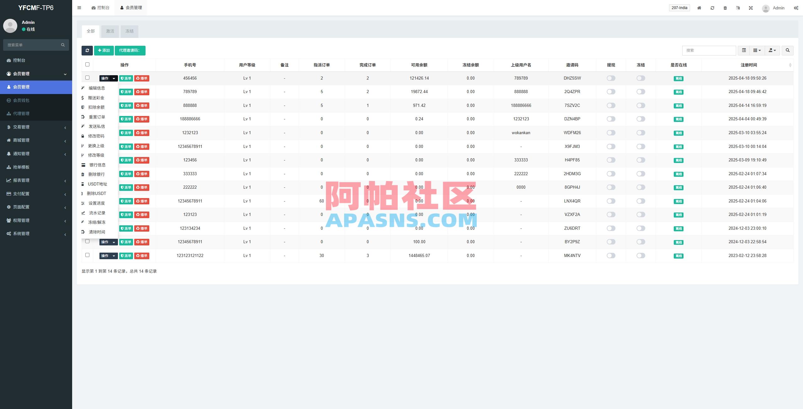Open the 代理邀请码 button
This screenshot has width=803, height=409.
tap(130, 50)
